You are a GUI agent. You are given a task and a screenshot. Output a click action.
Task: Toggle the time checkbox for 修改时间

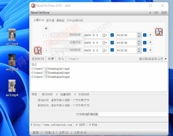tap(145, 35)
